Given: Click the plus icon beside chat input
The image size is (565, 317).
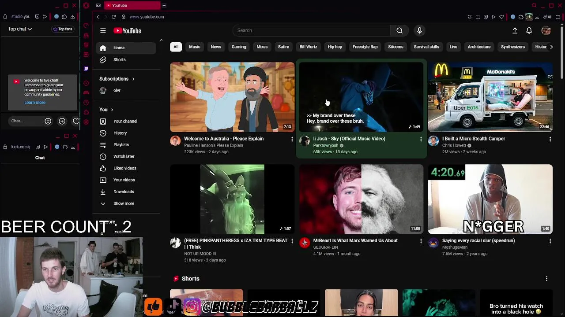Looking at the screenshot, I should [62, 121].
